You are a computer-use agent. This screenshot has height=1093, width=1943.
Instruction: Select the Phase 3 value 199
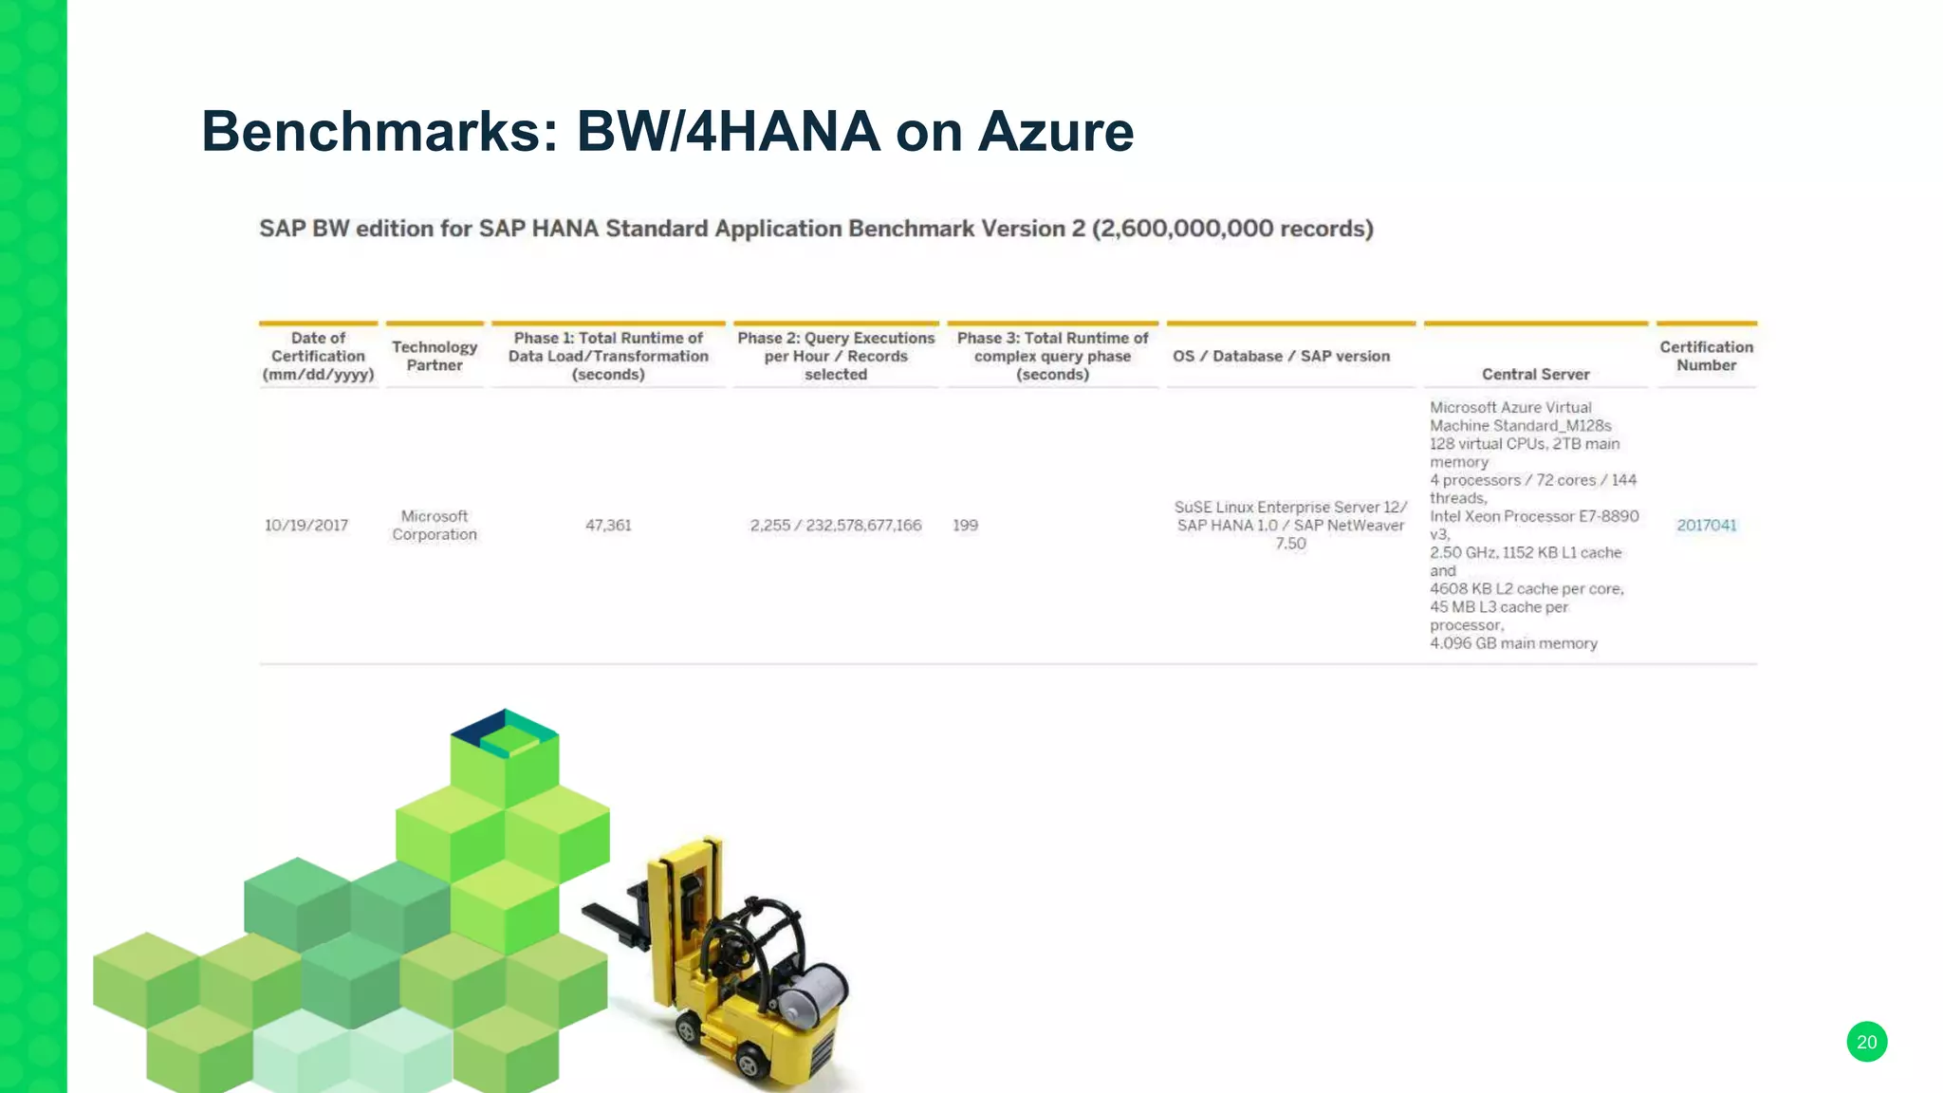click(x=965, y=525)
